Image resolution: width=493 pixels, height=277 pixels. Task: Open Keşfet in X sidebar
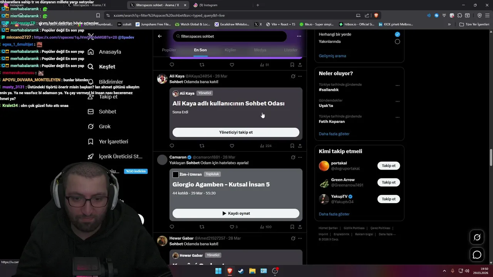(102, 67)
